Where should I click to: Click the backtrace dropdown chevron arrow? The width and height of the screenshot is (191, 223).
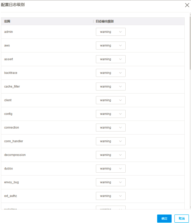pos(120,73)
